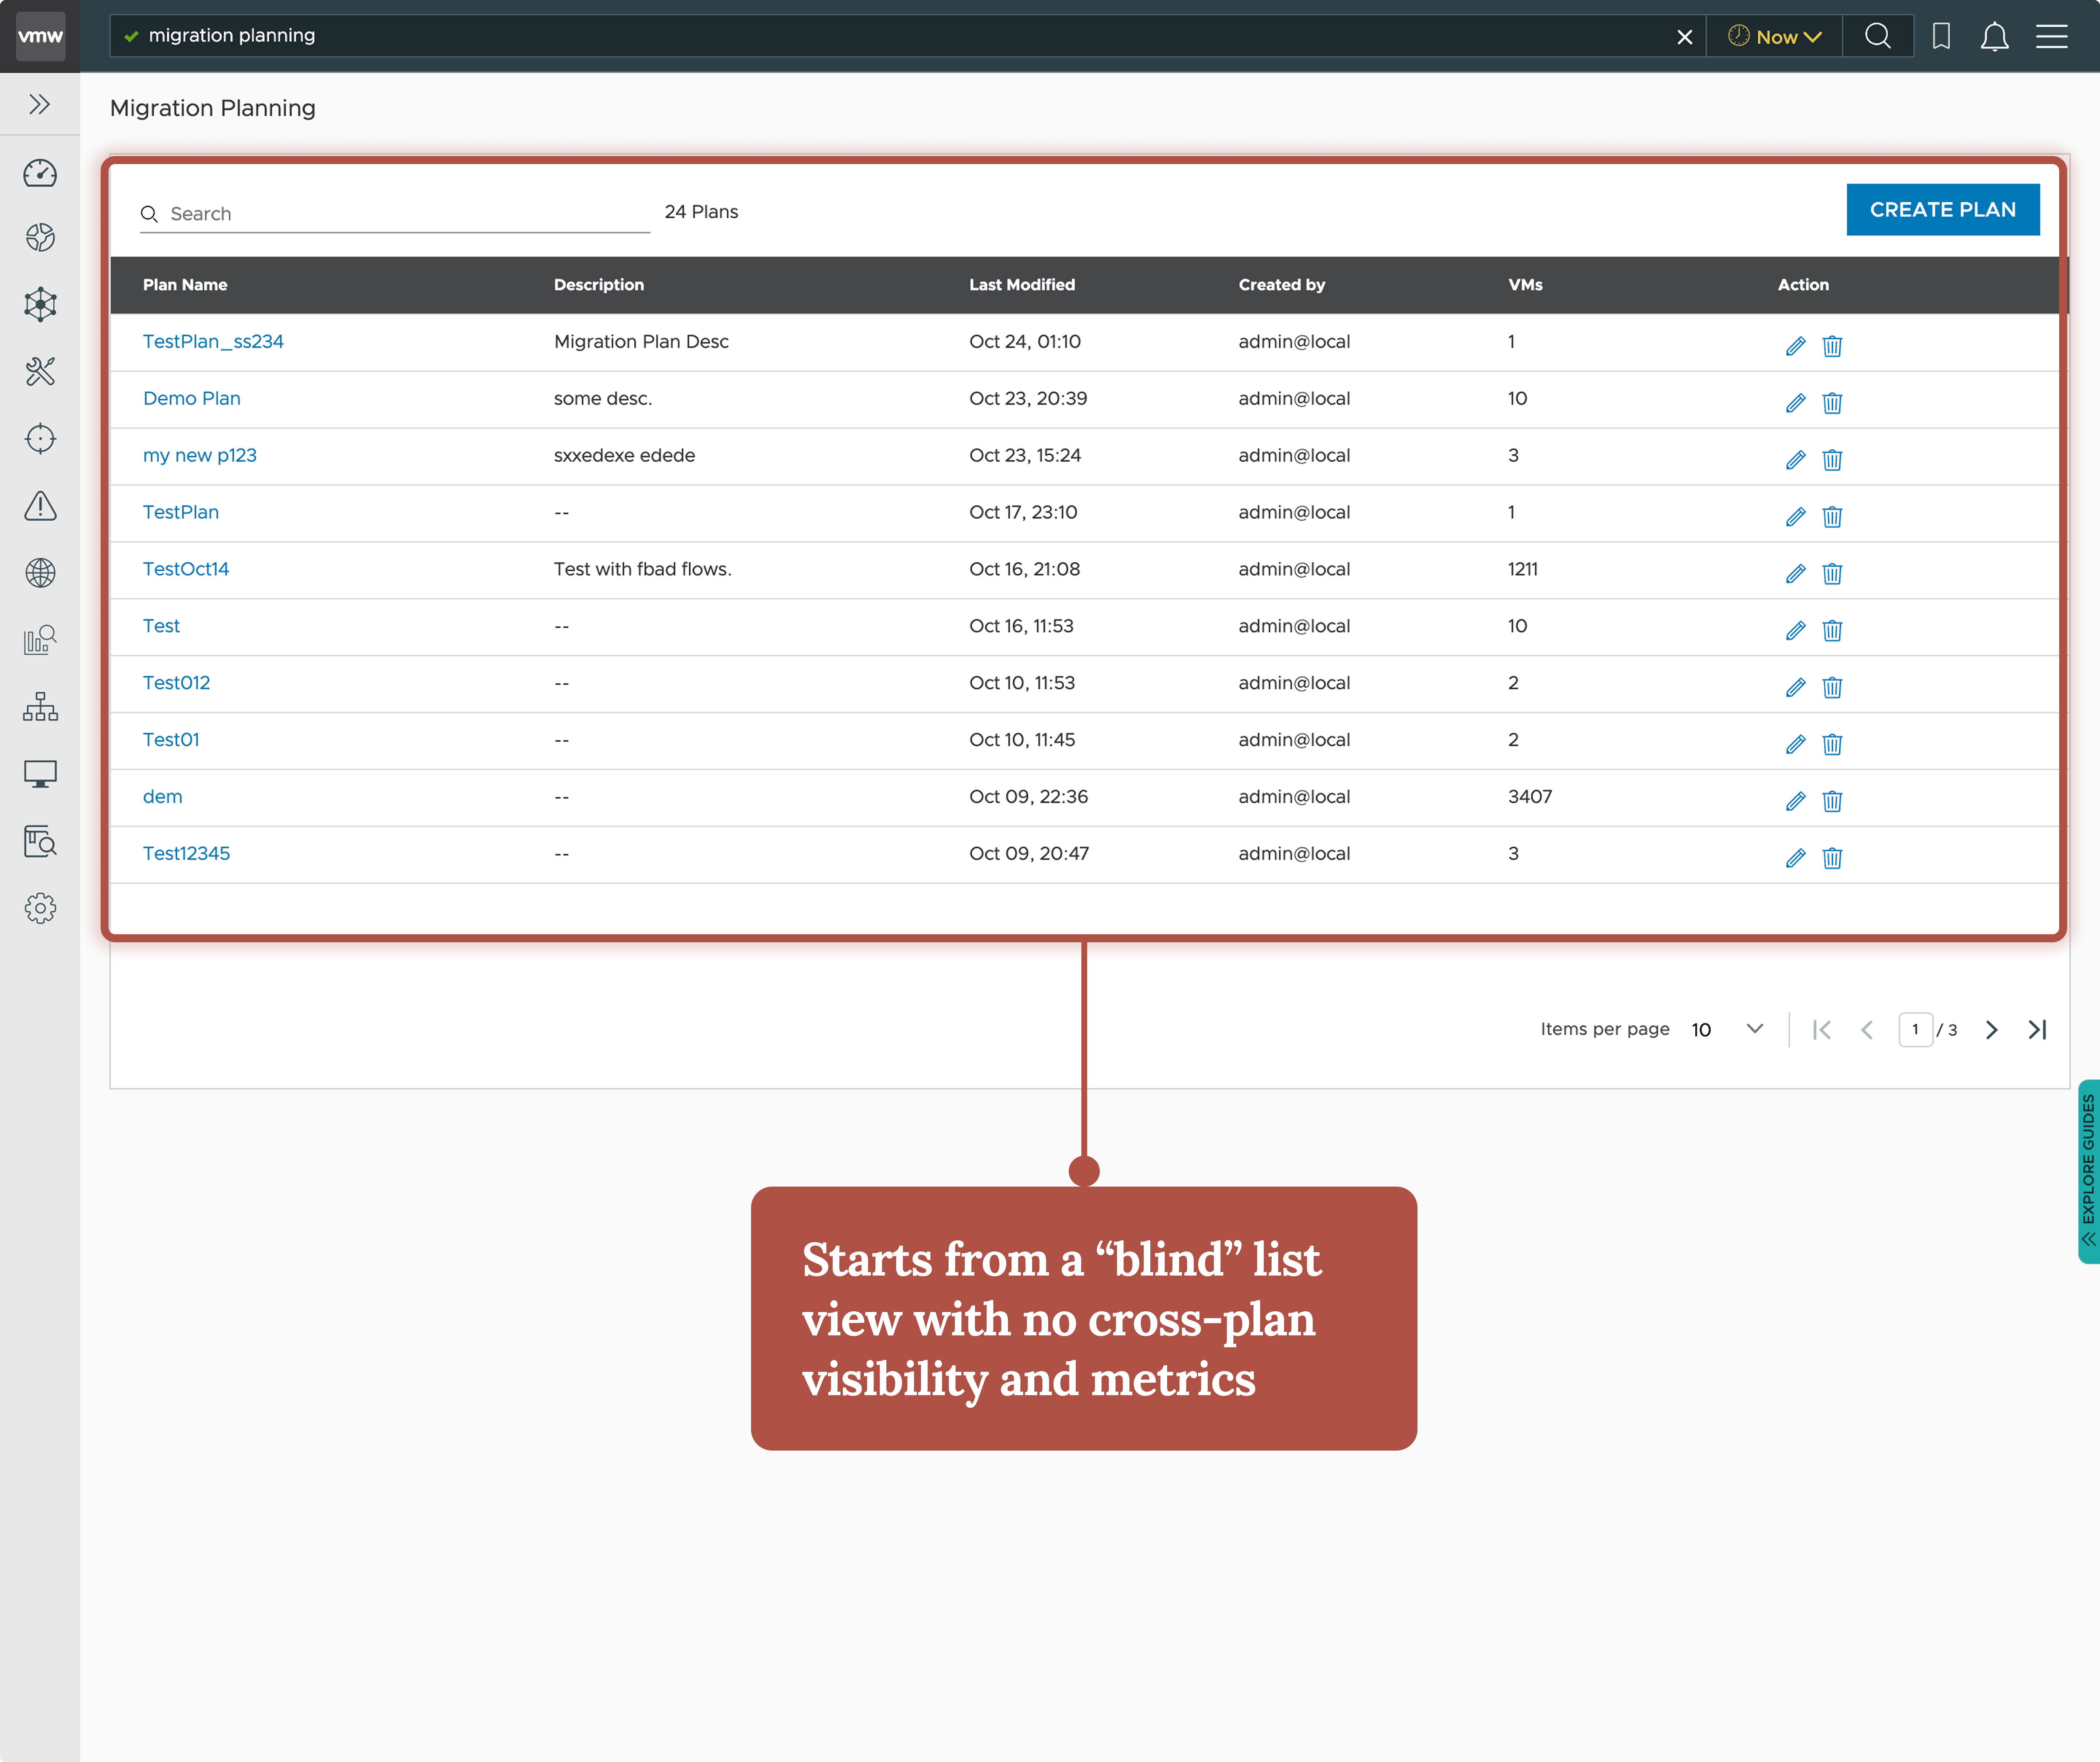Sort by Last Modified column header
Image resolution: width=2100 pixels, height=1762 pixels.
(1022, 285)
